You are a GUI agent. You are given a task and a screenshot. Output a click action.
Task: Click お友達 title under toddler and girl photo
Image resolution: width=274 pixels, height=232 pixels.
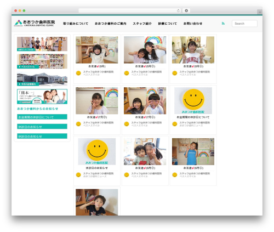click(145, 168)
